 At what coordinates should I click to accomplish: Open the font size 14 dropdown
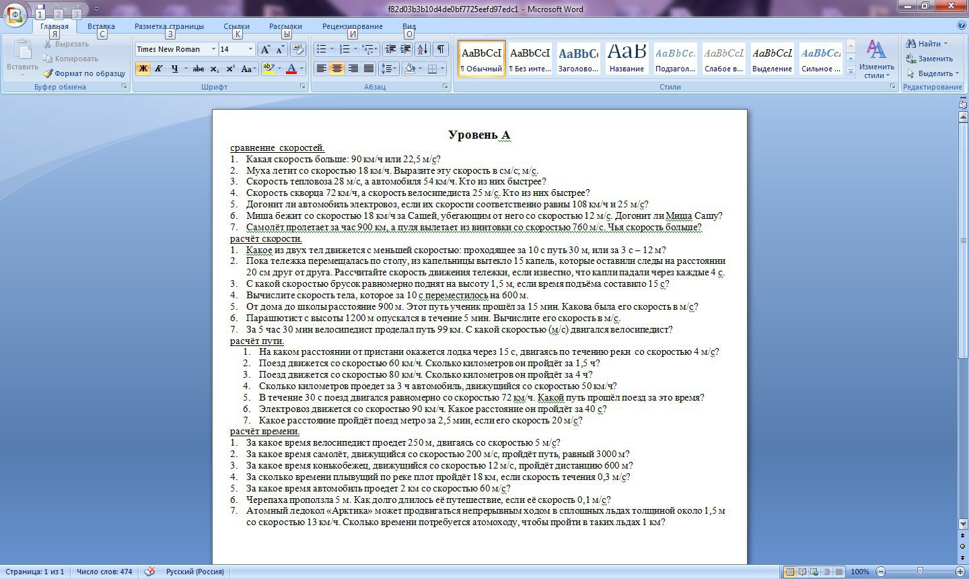[x=250, y=49]
